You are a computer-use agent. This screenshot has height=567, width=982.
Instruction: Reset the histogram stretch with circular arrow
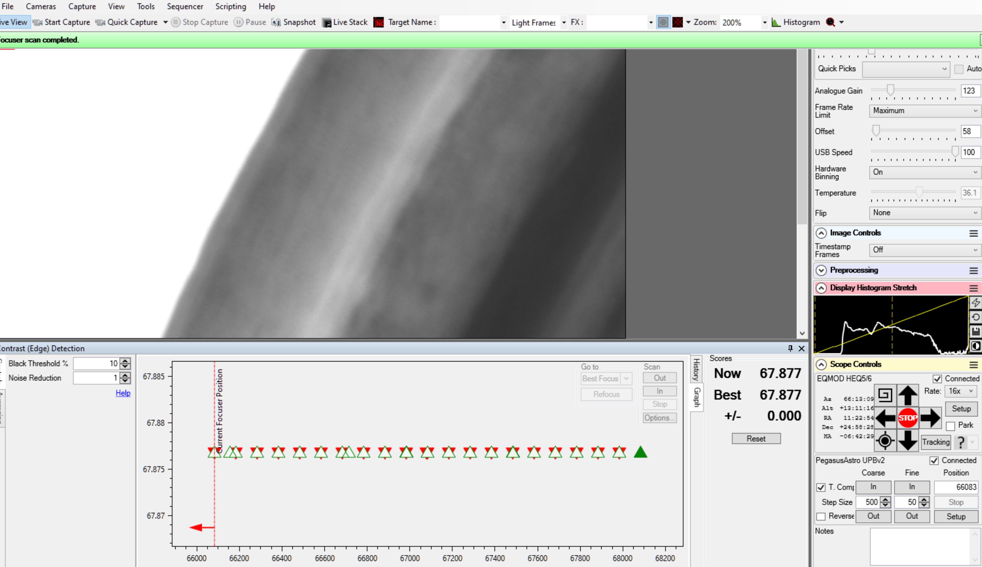975,317
